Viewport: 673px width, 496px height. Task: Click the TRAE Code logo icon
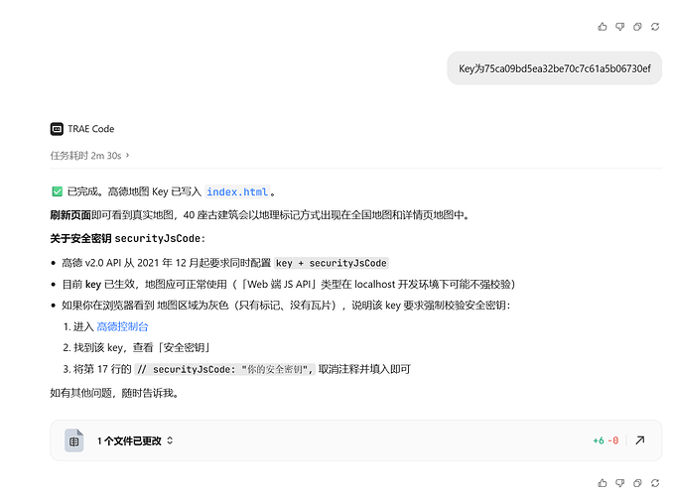(57, 129)
